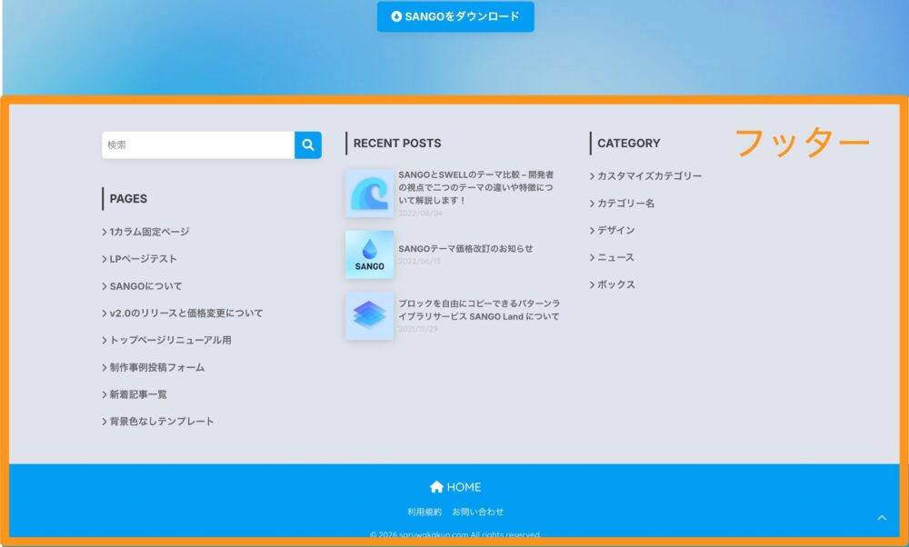Open the wave thumbnail for SANGOとSWELL post

click(369, 193)
